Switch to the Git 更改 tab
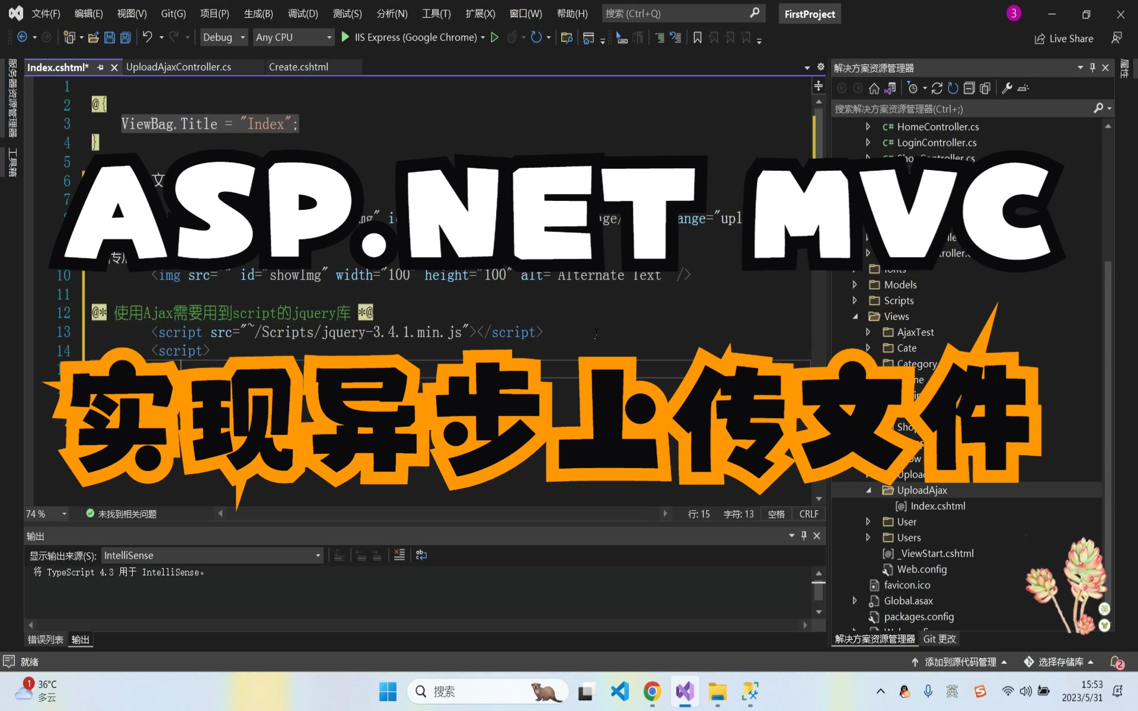Viewport: 1138px width, 711px height. 939,639
